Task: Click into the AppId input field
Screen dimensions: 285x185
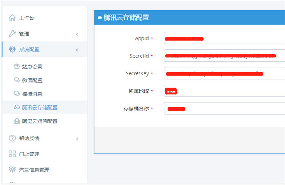Action: [224, 38]
